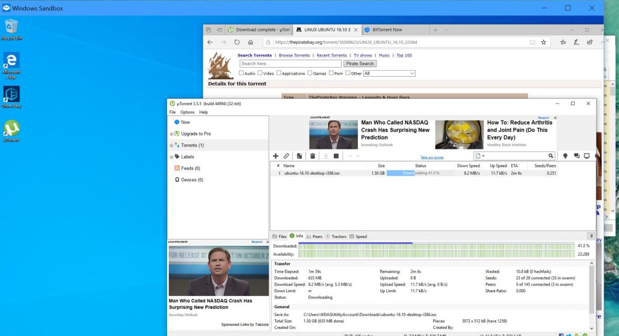Click the remote monitor icon in uTorrent
The height and width of the screenshot is (336, 619).
click(587, 156)
